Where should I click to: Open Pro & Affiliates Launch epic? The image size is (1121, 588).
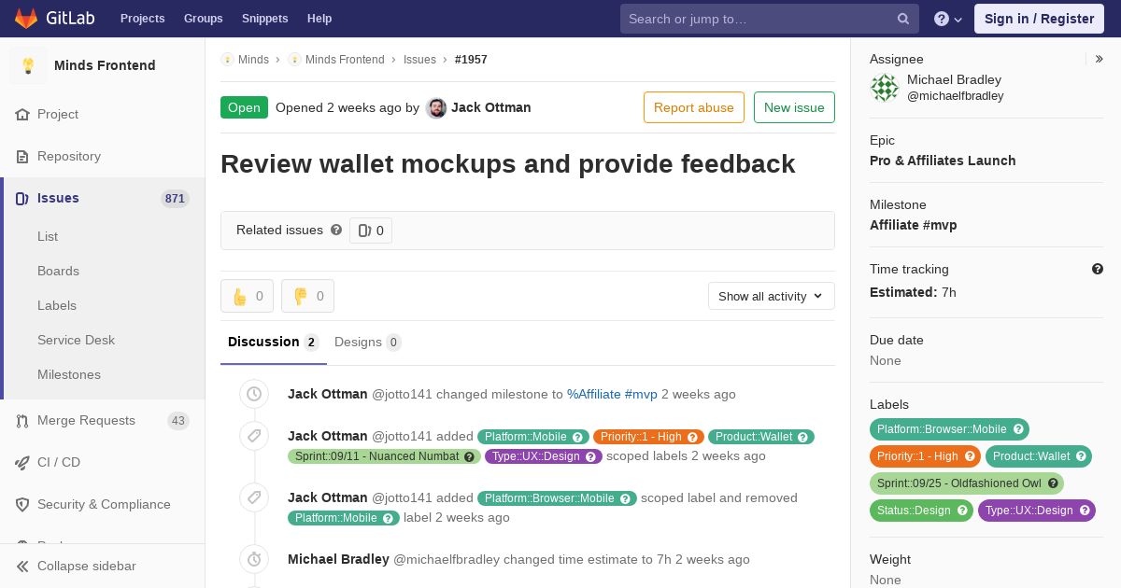pos(943,161)
